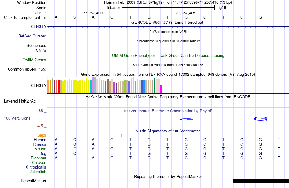The height and width of the screenshot is (188, 289).
Task: Click the Common dbSNP(155) track label
Action: 27,69
